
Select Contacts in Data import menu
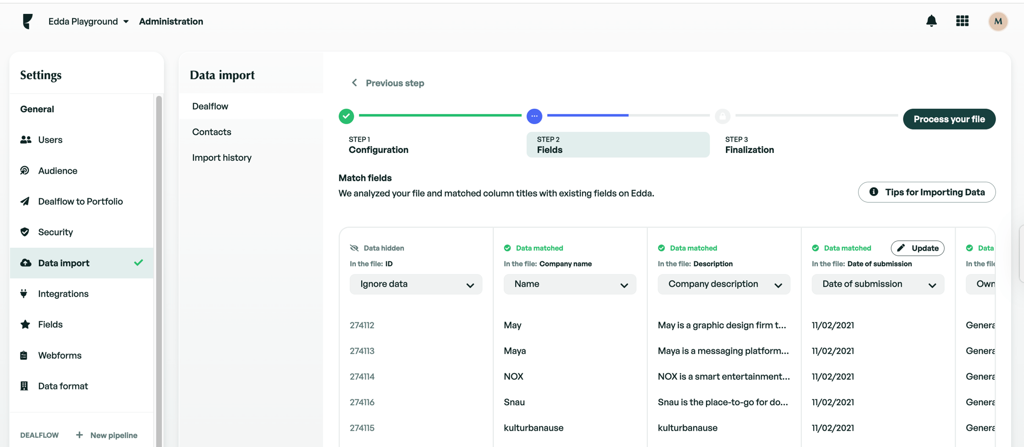point(251,132)
